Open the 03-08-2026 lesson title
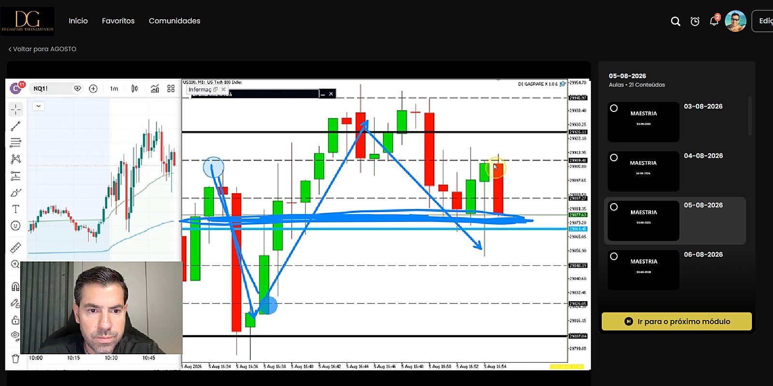The image size is (773, 386). (703, 106)
